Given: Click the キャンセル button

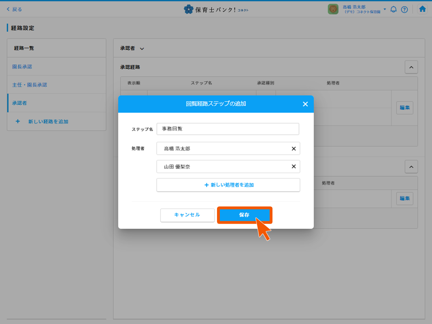Looking at the screenshot, I should pos(187,215).
